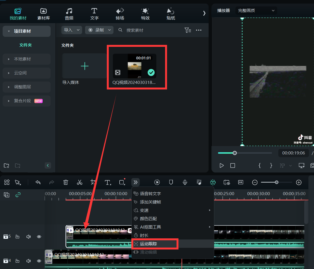
Task: Toggle the lock on track 4
Action: [17, 261]
